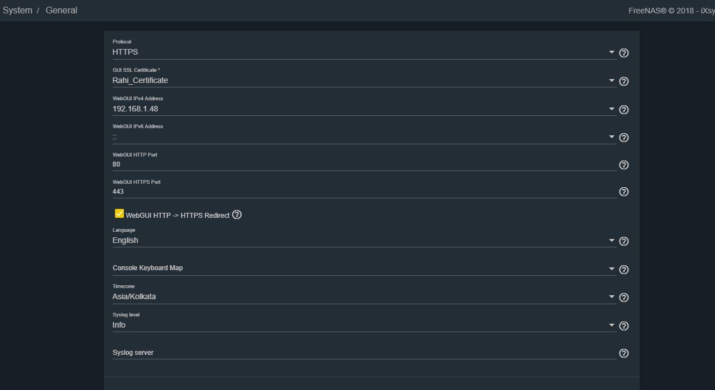
Task: Expand the Language dropdown set to English
Action: (x=364, y=240)
